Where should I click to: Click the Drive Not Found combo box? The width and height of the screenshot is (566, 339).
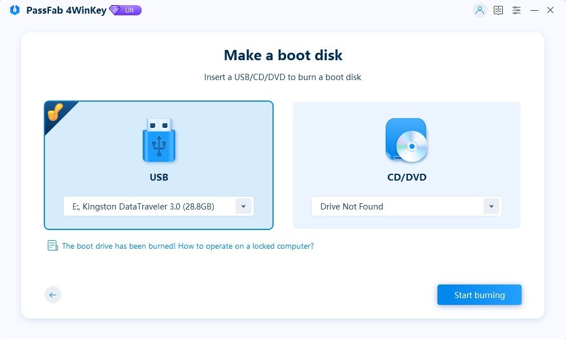[x=407, y=206]
